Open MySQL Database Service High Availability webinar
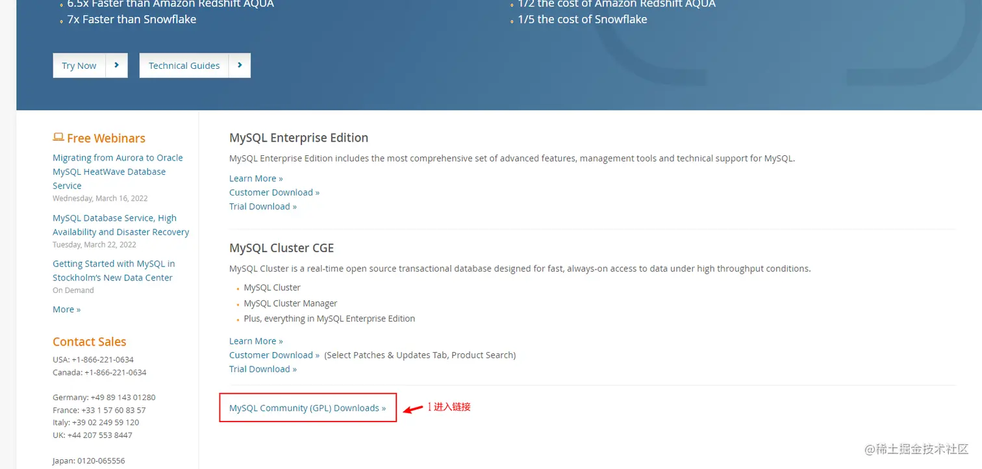 coord(121,225)
